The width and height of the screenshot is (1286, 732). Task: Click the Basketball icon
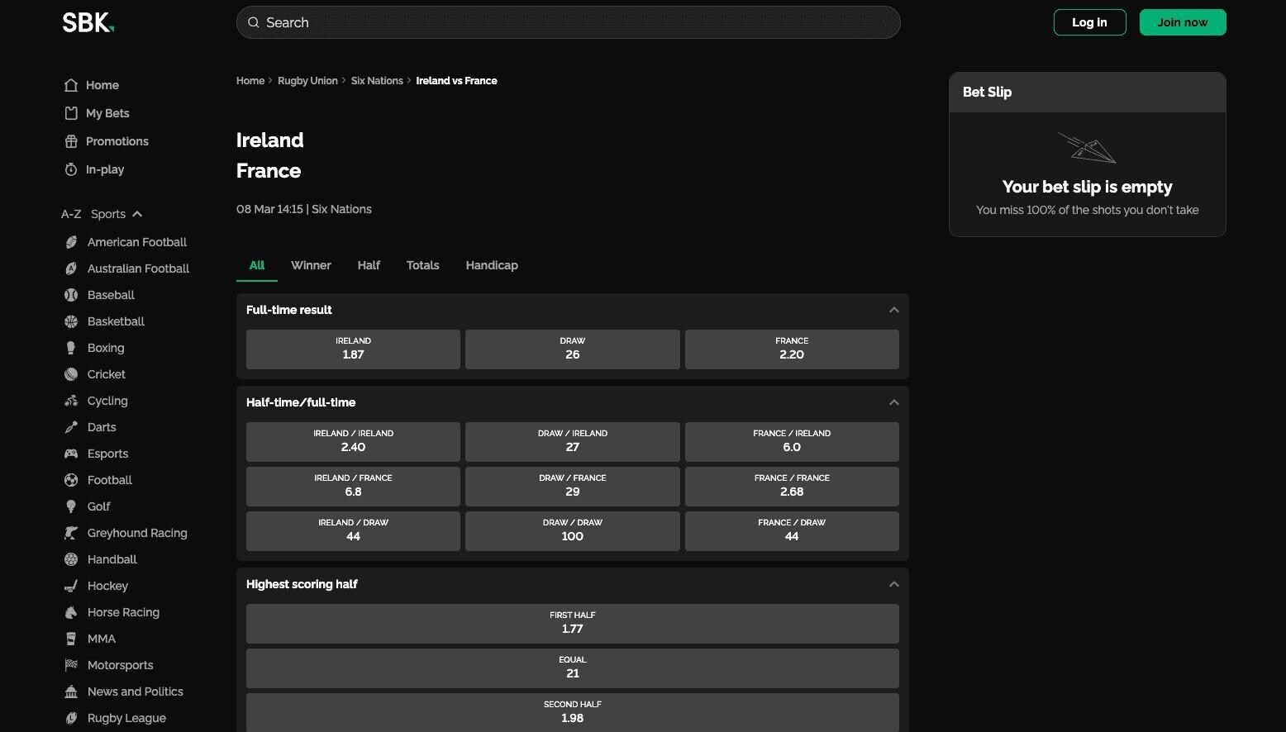click(x=71, y=321)
